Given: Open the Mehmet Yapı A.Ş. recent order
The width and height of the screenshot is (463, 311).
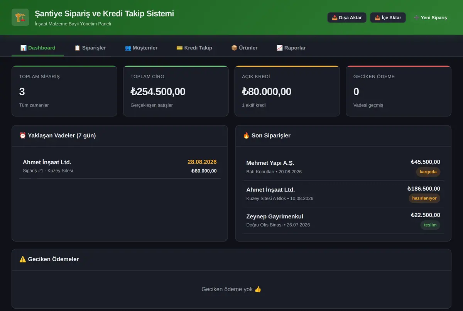Looking at the screenshot, I should click(x=343, y=167).
